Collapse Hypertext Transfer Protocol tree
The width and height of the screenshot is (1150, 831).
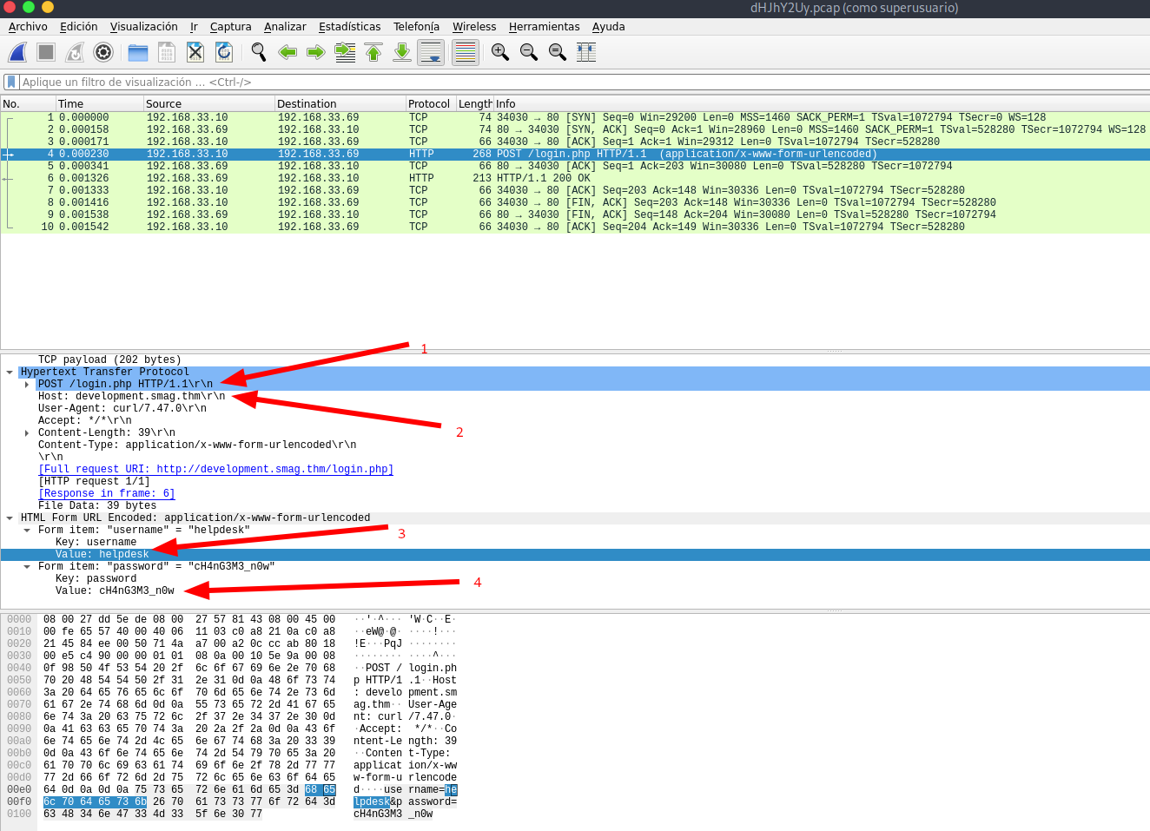(10, 372)
